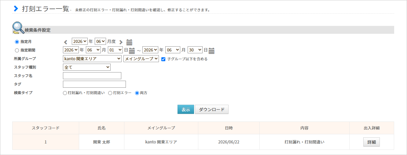Screen dimensions: 407x155
Task: Click the メイングループ column header
Action: [161, 128]
